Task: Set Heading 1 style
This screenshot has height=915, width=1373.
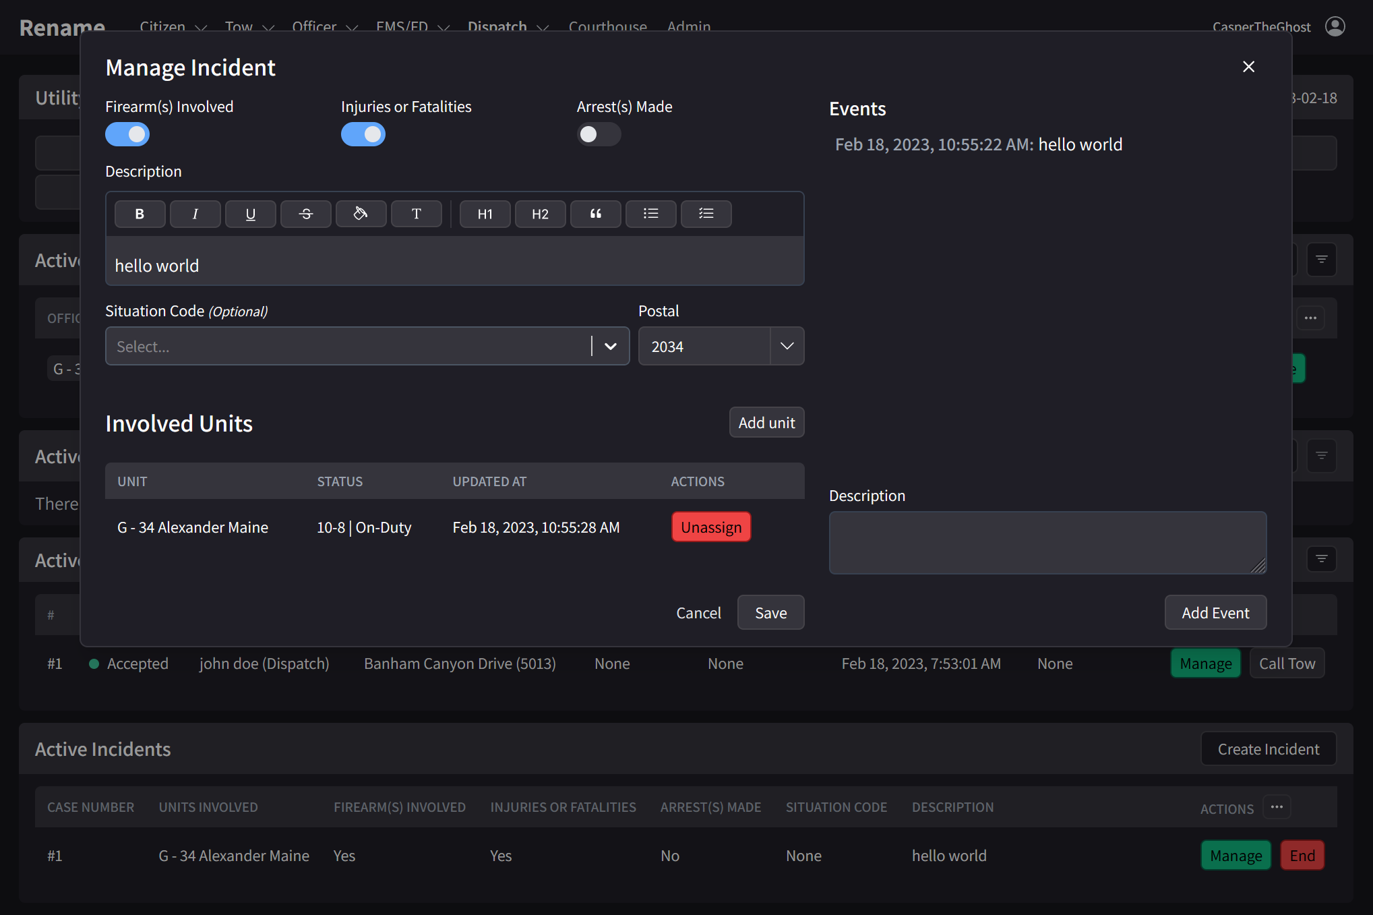Action: (x=485, y=214)
